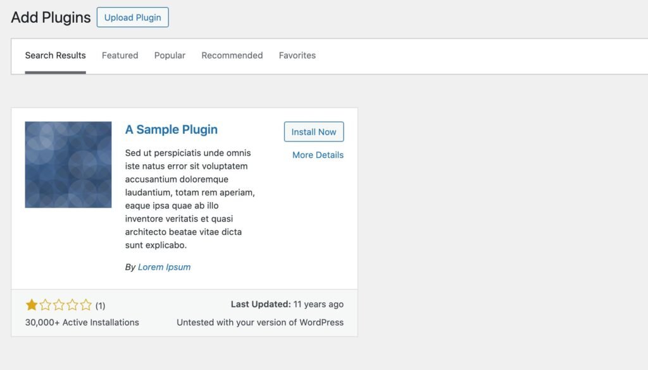Click the Add Plugins page heading
This screenshot has height=370, width=648.
[x=50, y=17]
